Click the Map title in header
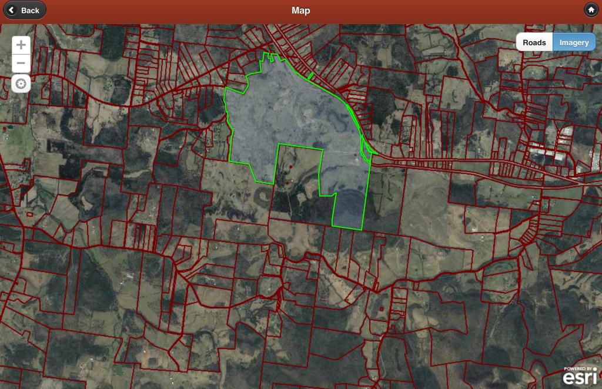Image resolution: width=602 pixels, height=389 pixels. pyautogui.click(x=300, y=11)
